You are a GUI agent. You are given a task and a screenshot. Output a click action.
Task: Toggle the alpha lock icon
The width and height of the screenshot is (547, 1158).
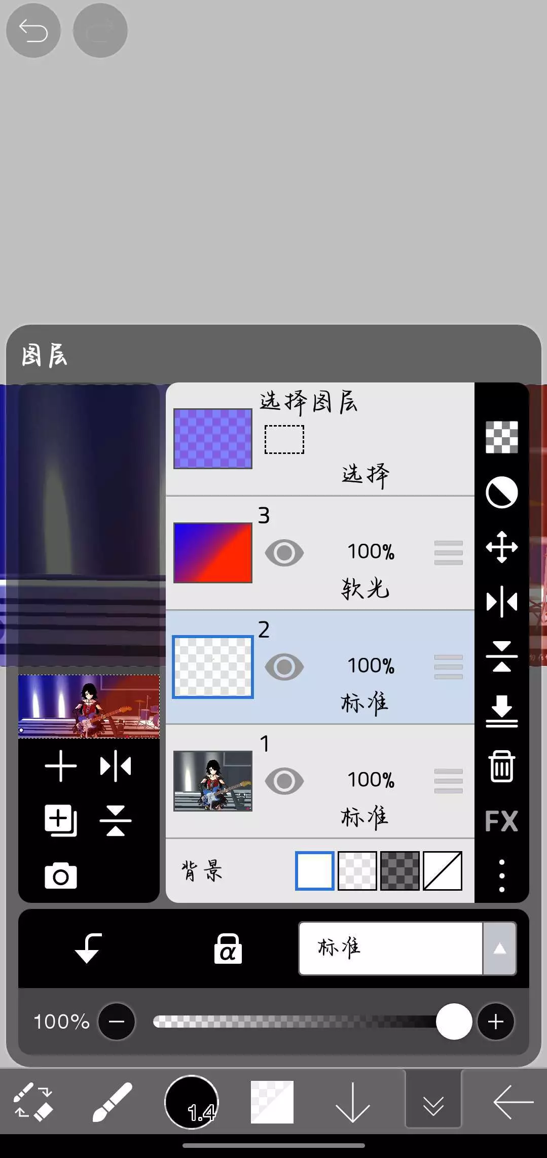[228, 949]
